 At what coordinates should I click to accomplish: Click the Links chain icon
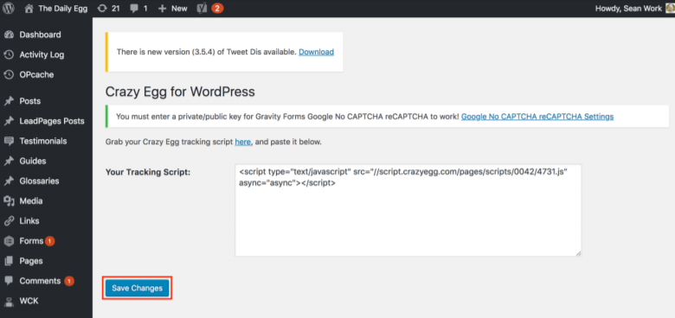[9, 221]
